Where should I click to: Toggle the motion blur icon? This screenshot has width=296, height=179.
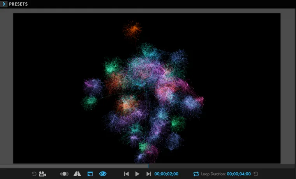[x=64, y=174]
